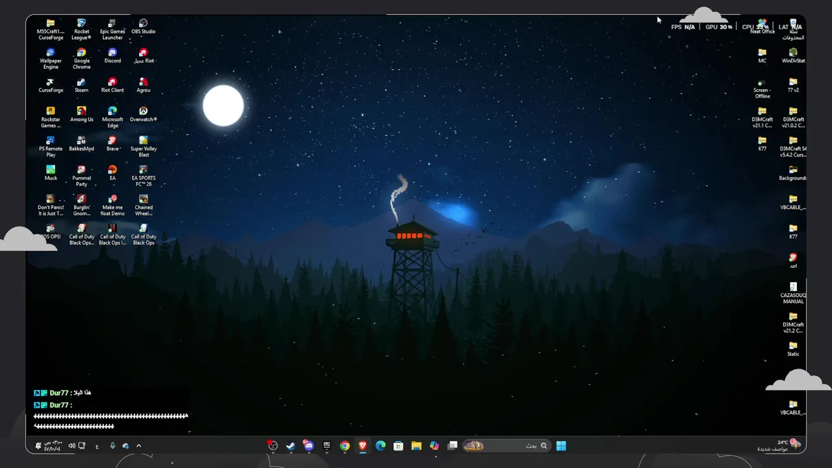This screenshot has height=468, width=832.
Task: Select the BakkesMod desktop icon
Action: tap(81, 144)
